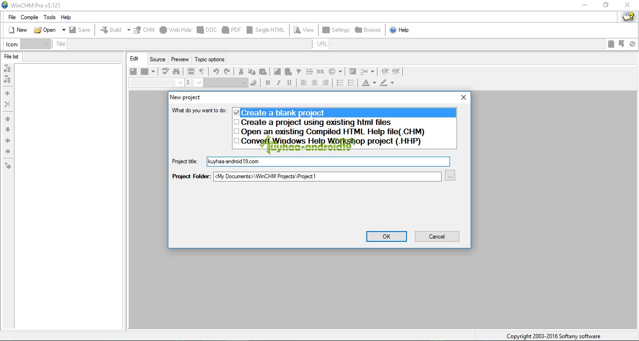Image resolution: width=639 pixels, height=341 pixels.
Task: Select the File list tab
Action: [11, 57]
